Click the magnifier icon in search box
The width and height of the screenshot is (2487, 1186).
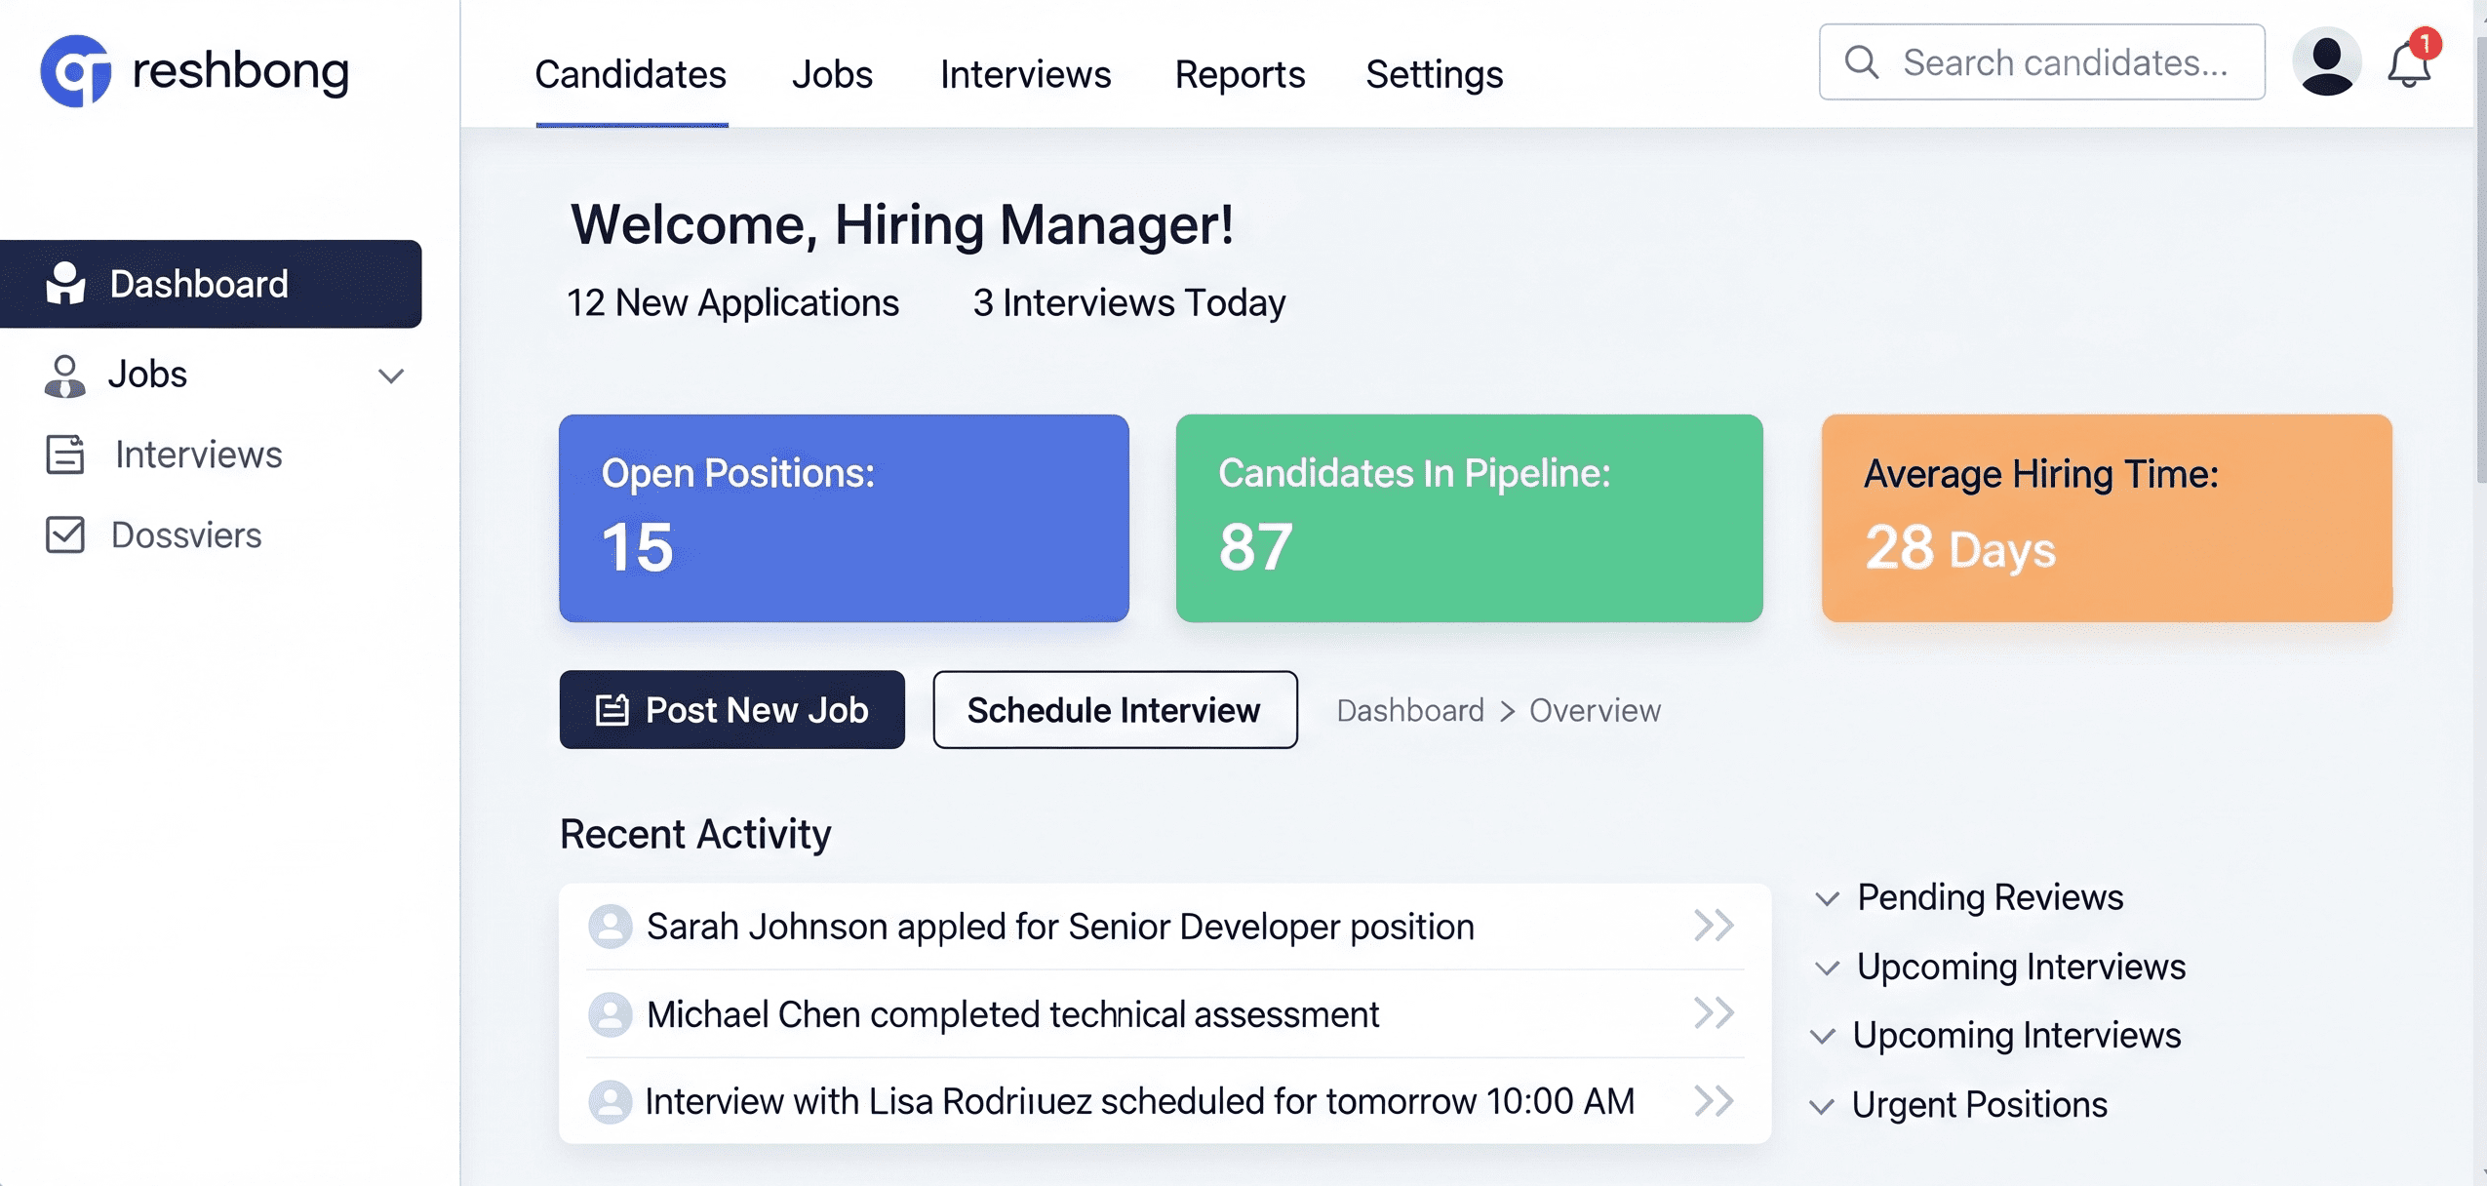(1862, 62)
